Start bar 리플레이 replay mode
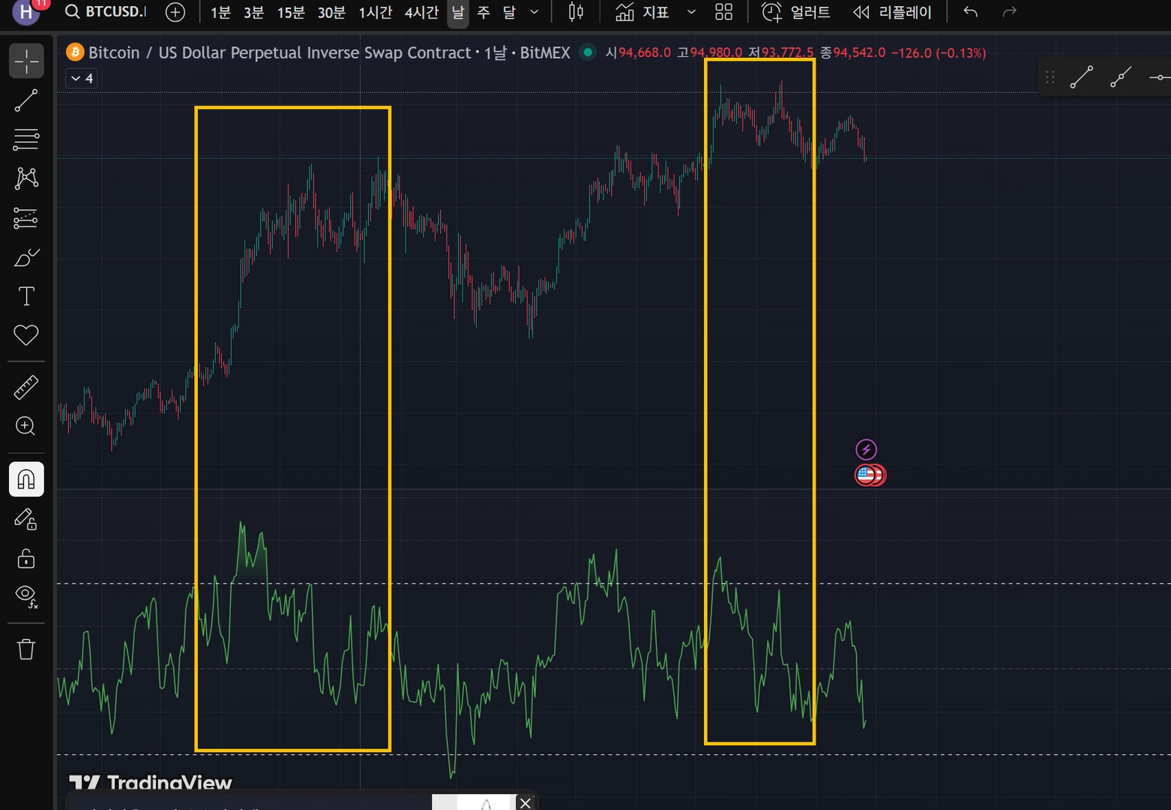 pyautogui.click(x=892, y=12)
